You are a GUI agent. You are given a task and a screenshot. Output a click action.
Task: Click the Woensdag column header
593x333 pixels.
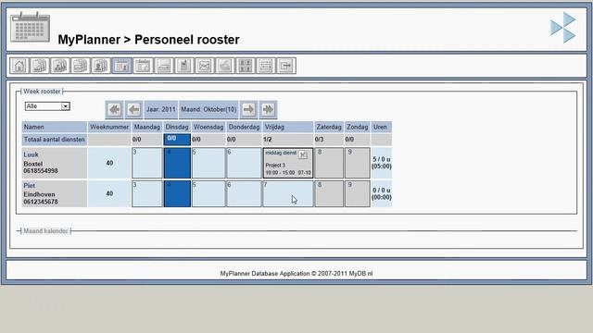point(208,127)
